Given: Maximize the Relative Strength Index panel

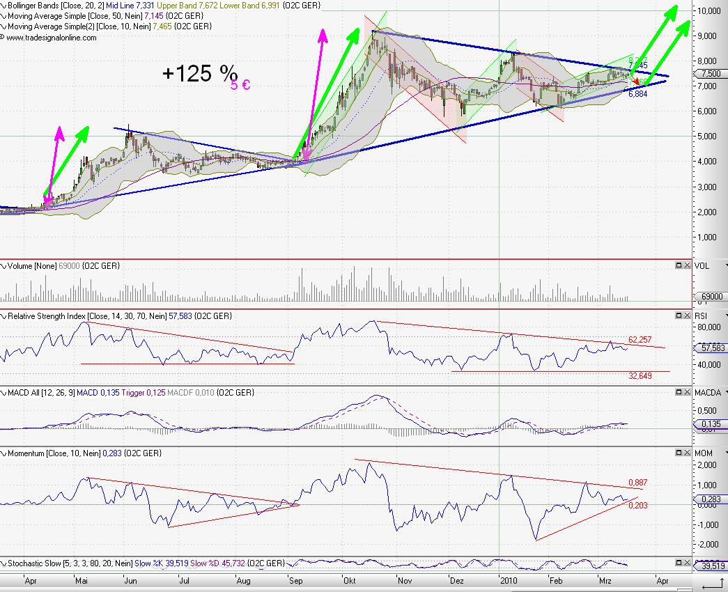Looking at the screenshot, I should point(678,316).
